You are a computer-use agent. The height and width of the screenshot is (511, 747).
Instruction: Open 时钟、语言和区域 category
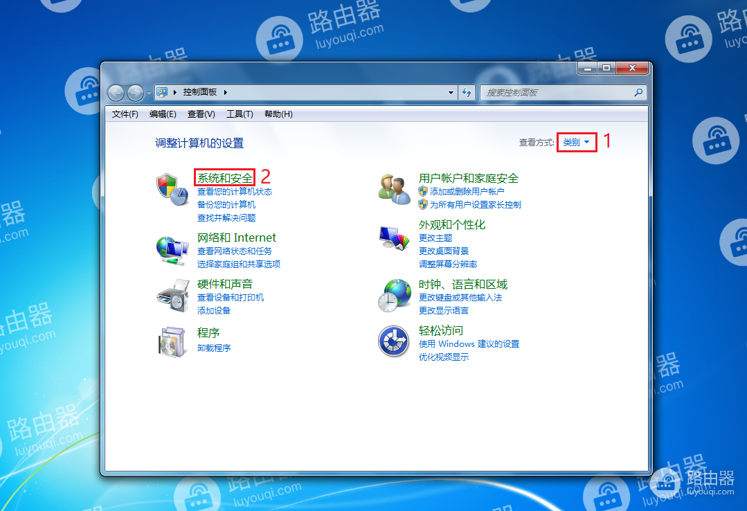463,284
